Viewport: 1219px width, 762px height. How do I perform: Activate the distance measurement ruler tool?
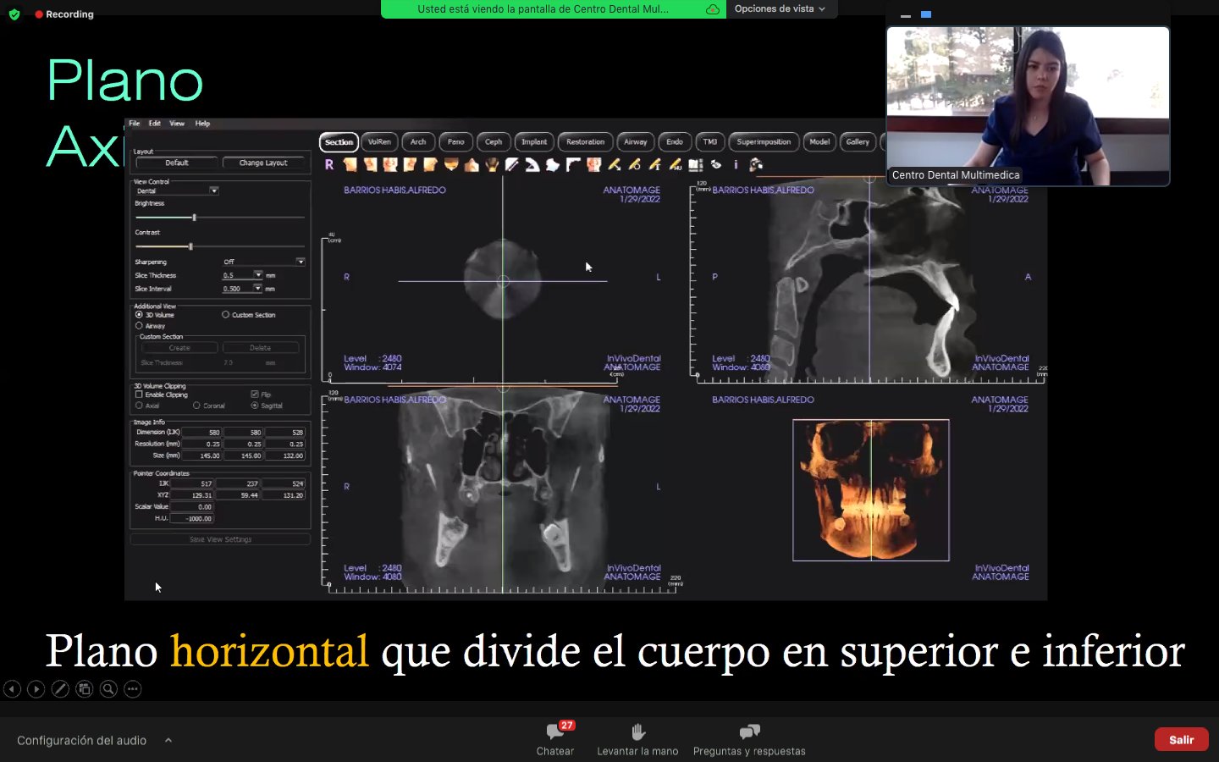512,164
